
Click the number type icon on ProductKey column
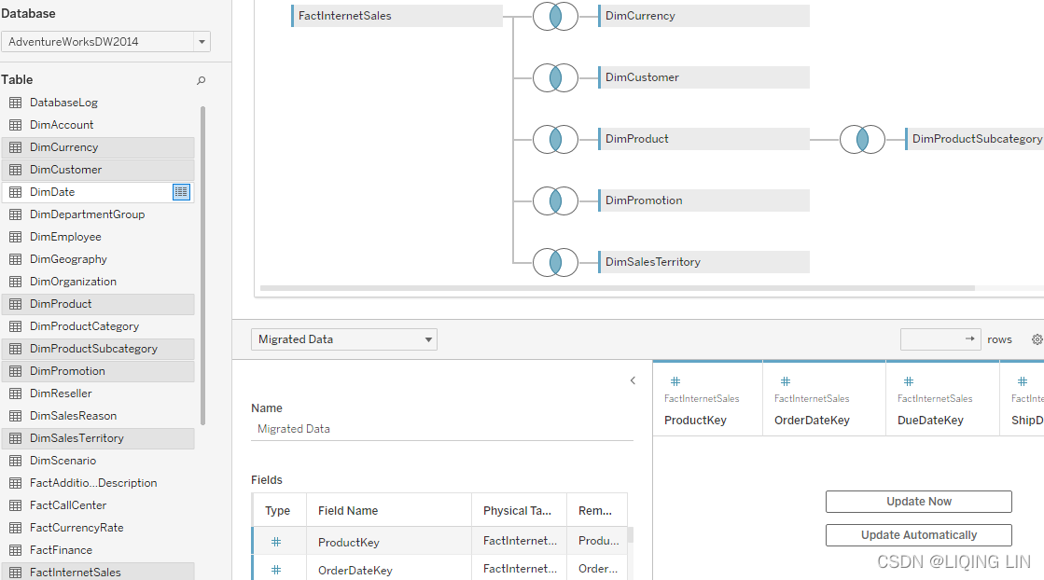(675, 381)
